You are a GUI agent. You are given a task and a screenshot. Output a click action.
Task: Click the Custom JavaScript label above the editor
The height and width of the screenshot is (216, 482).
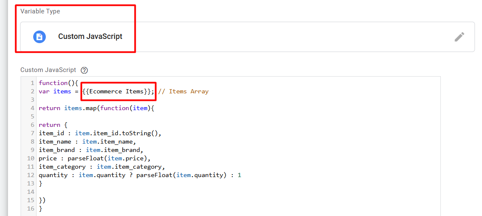48,70
